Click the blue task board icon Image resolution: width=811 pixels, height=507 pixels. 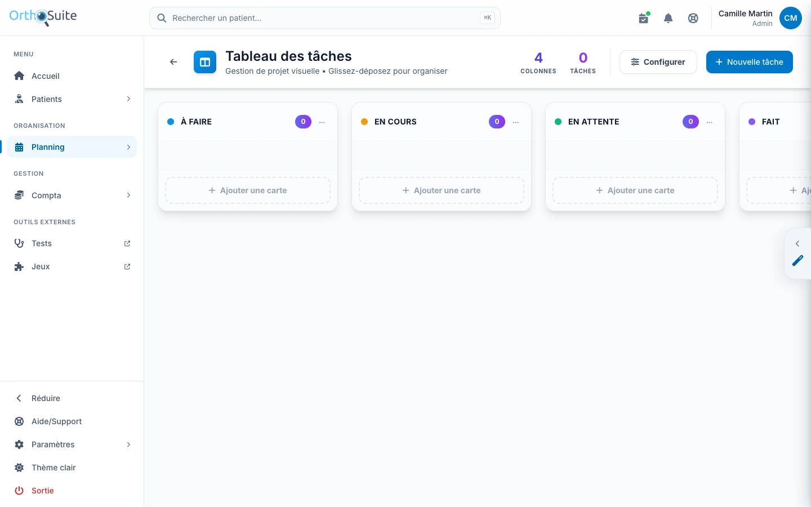point(205,62)
